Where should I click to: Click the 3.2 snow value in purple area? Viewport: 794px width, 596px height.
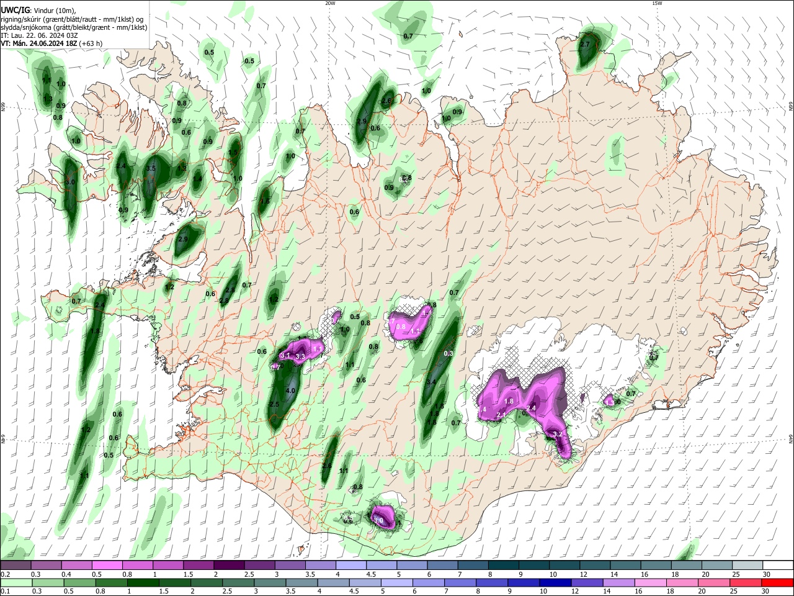click(x=557, y=434)
